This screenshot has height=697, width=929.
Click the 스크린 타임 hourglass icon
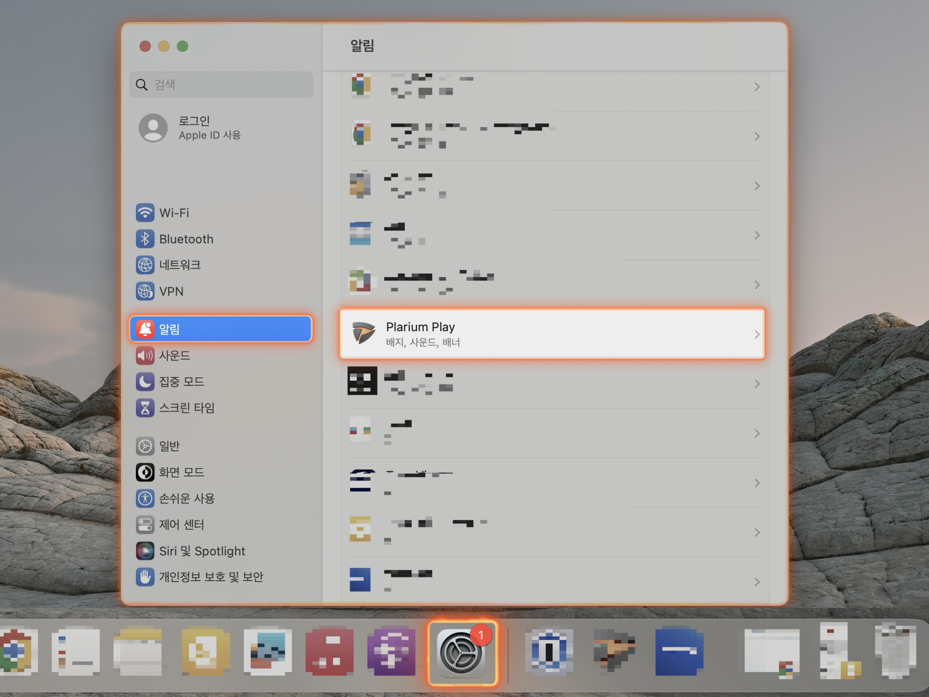pos(145,408)
